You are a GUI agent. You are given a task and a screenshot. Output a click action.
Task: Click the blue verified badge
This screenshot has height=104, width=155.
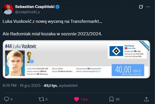click(x=58, y=7)
